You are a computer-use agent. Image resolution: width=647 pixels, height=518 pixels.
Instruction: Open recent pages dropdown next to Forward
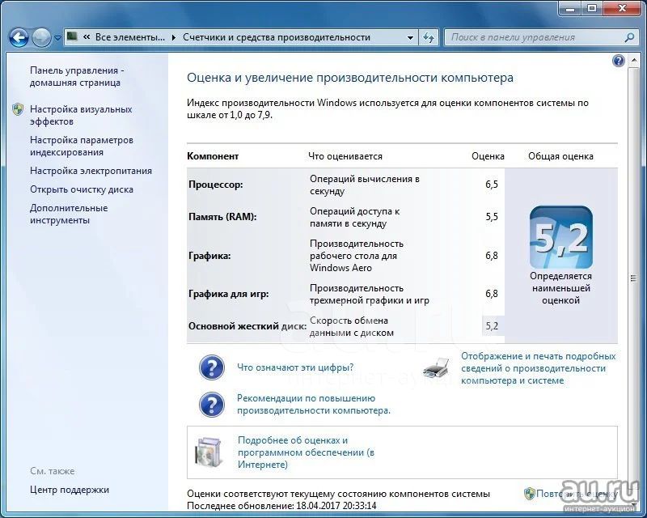coord(57,37)
